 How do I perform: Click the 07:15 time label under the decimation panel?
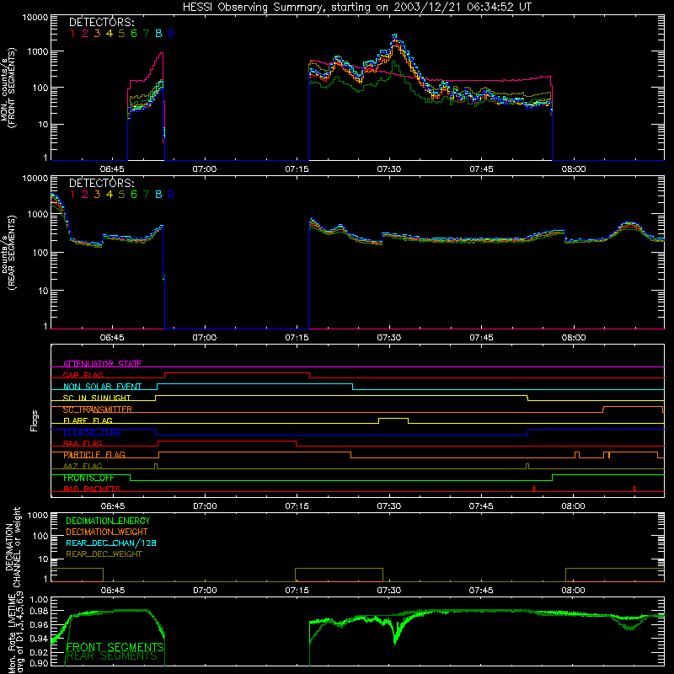click(x=297, y=591)
